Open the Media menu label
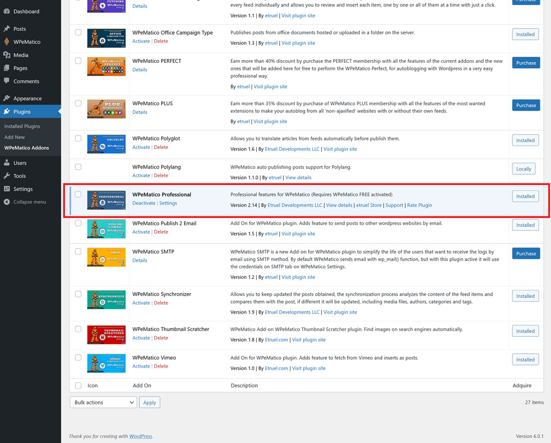The width and height of the screenshot is (551, 443). click(21, 55)
